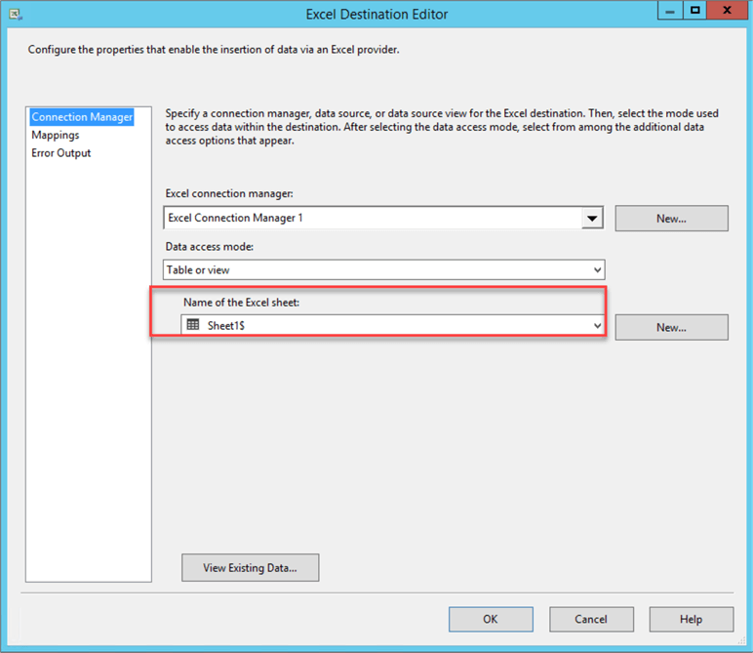This screenshot has height=653, width=753.
Task: Maximize the Excel Destination Editor window
Action: 694,11
